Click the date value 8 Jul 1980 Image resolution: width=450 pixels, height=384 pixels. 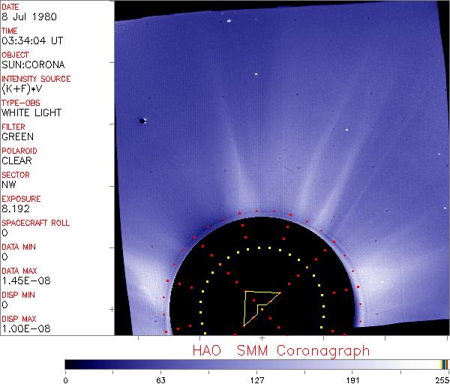click(24, 16)
